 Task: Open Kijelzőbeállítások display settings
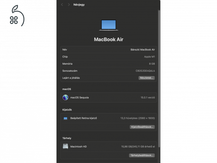coord(142,127)
